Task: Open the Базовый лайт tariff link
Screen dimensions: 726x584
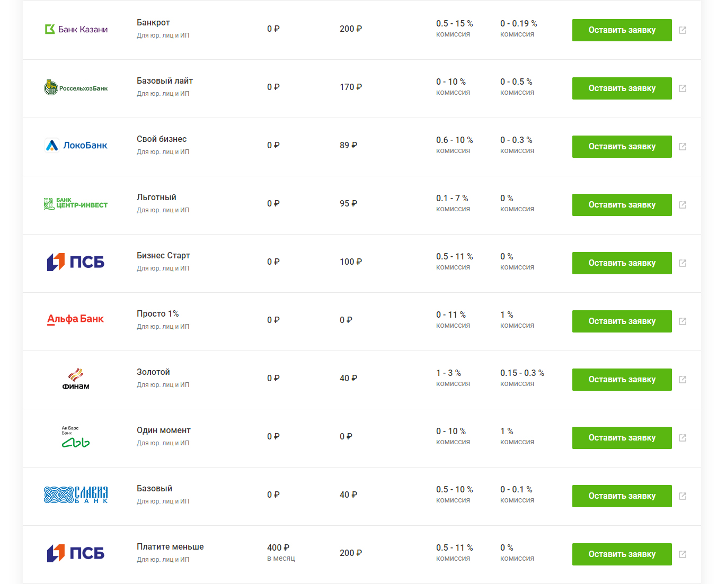Action: 165,81
